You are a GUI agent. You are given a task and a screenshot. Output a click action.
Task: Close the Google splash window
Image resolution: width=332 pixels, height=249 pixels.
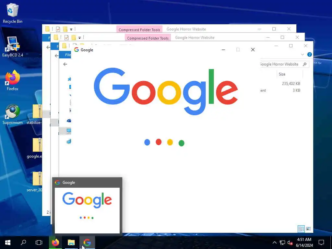pos(253,50)
